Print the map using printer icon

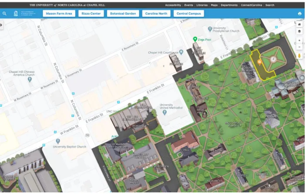300,13
